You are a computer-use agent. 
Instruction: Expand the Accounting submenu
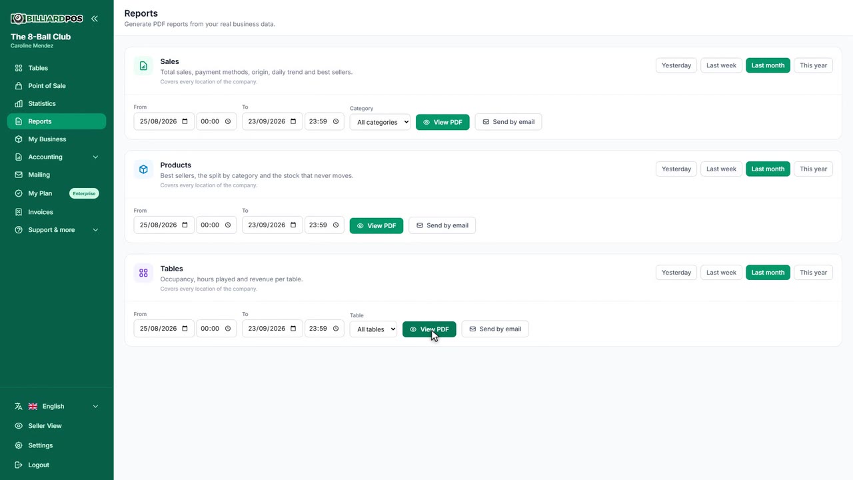(57, 157)
